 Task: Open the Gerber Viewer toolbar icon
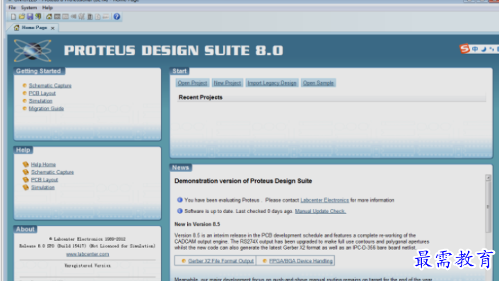(82, 17)
